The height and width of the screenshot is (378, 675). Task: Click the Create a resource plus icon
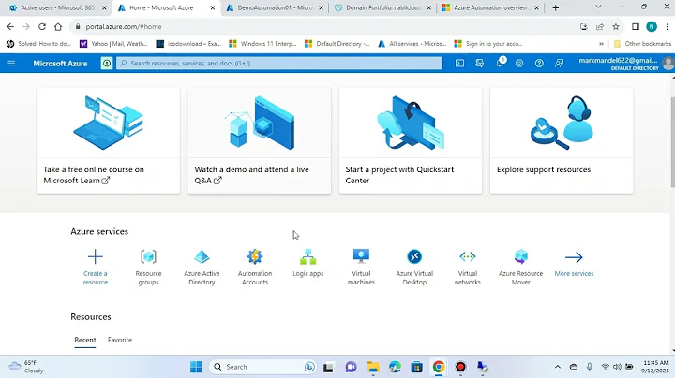(95, 257)
